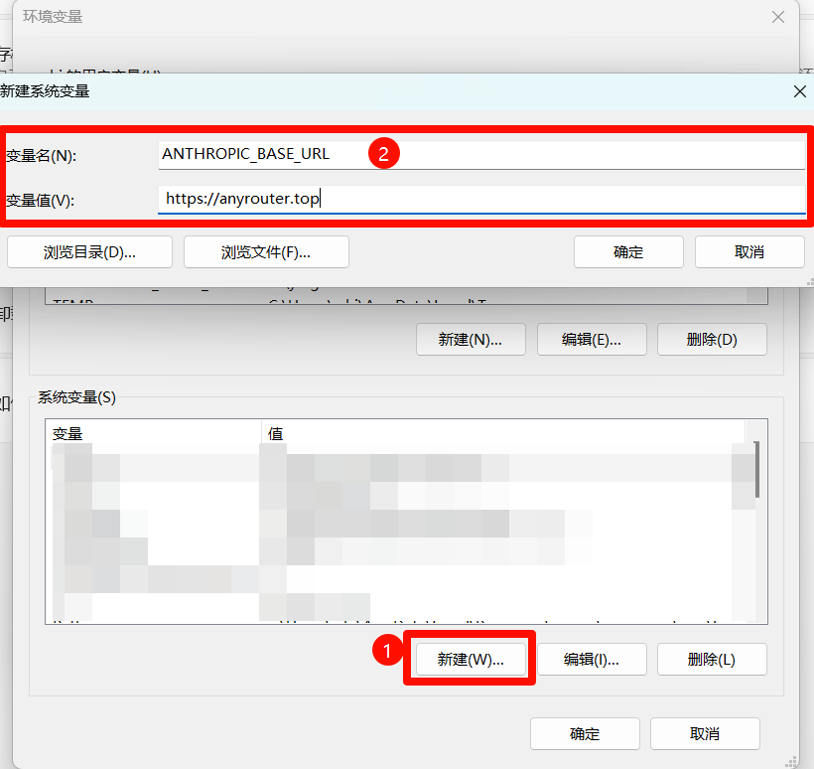Screen dimensions: 814x769
Task: Click the variable value field with https://anyrouter.top
Action: tap(481, 199)
